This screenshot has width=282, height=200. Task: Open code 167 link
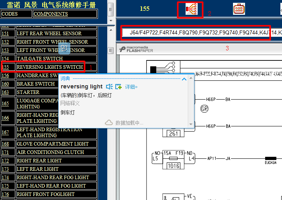pos(5,132)
